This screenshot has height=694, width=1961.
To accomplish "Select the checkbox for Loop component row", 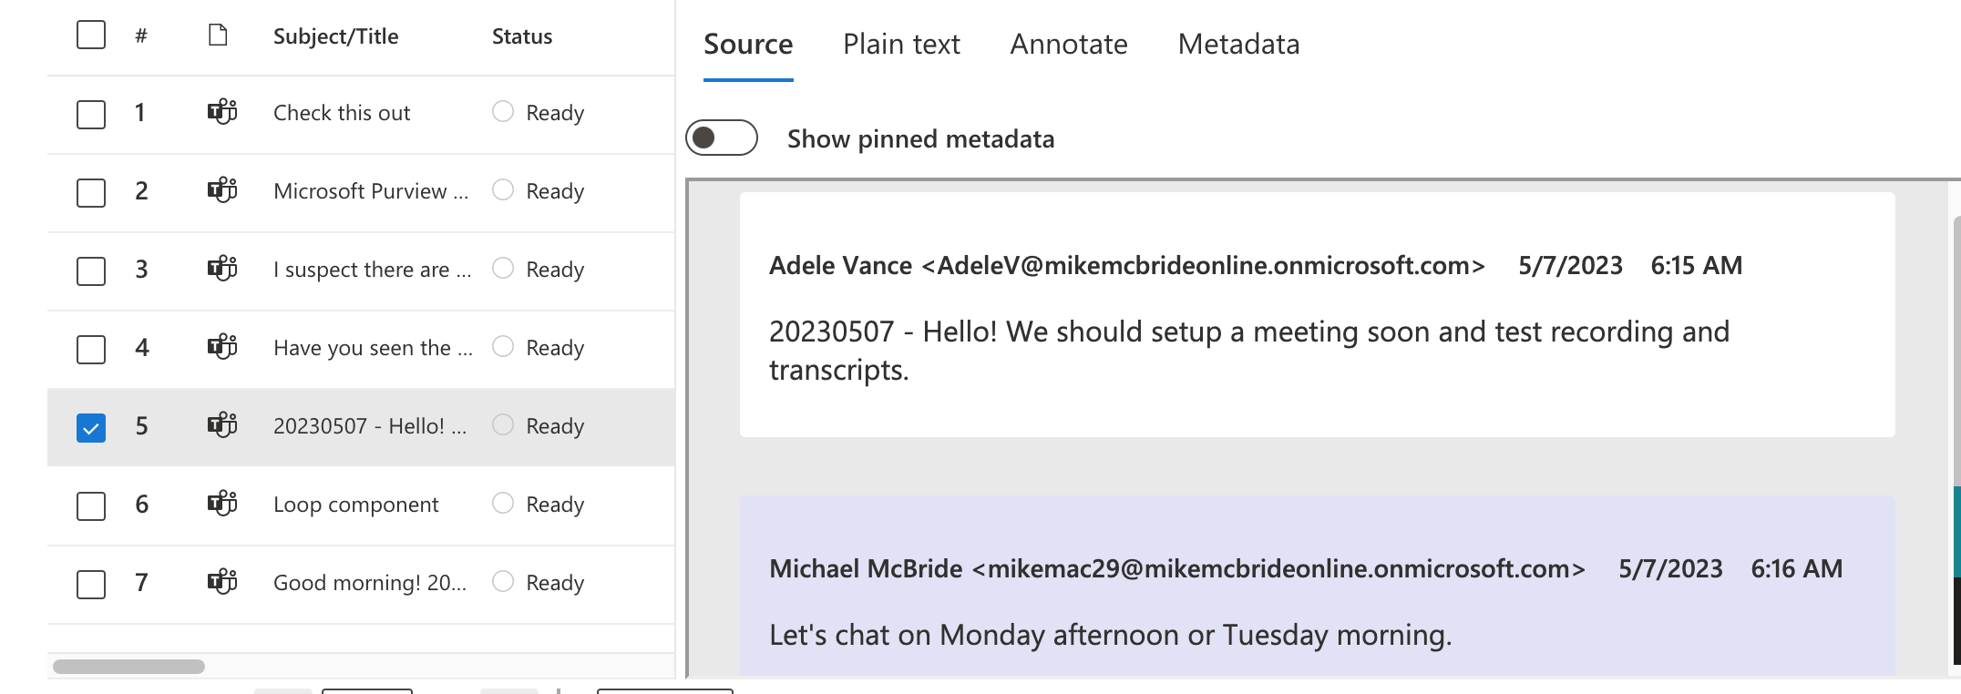I will tap(91, 505).
